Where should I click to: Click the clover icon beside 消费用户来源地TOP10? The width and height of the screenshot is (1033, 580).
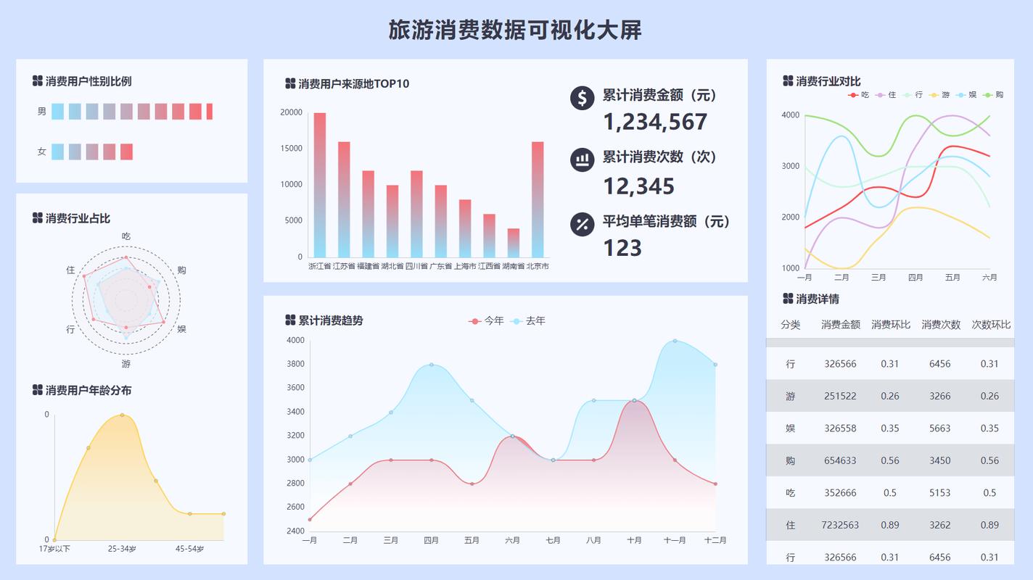pos(290,83)
